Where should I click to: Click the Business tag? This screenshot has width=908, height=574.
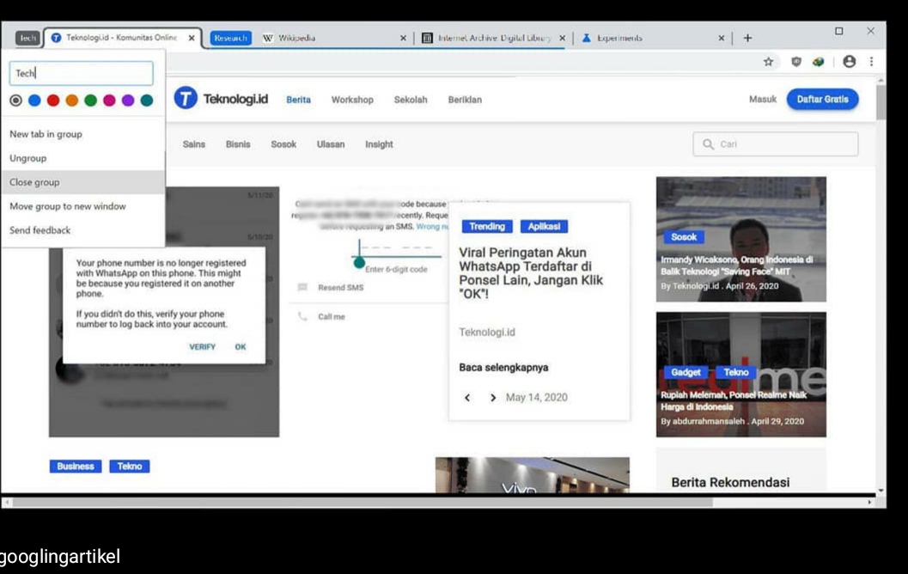[x=76, y=467]
